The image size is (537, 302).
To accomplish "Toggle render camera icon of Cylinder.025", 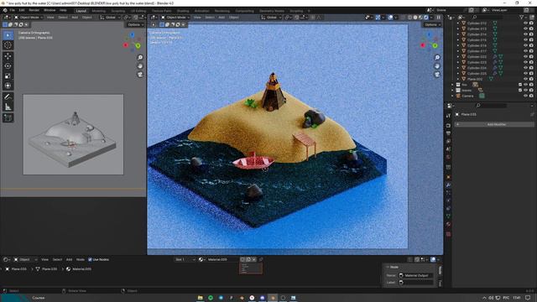I will pos(531,73).
